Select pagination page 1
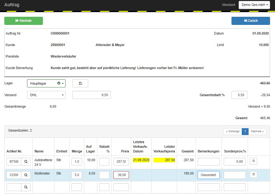The image size is (275, 196). point(245,131)
